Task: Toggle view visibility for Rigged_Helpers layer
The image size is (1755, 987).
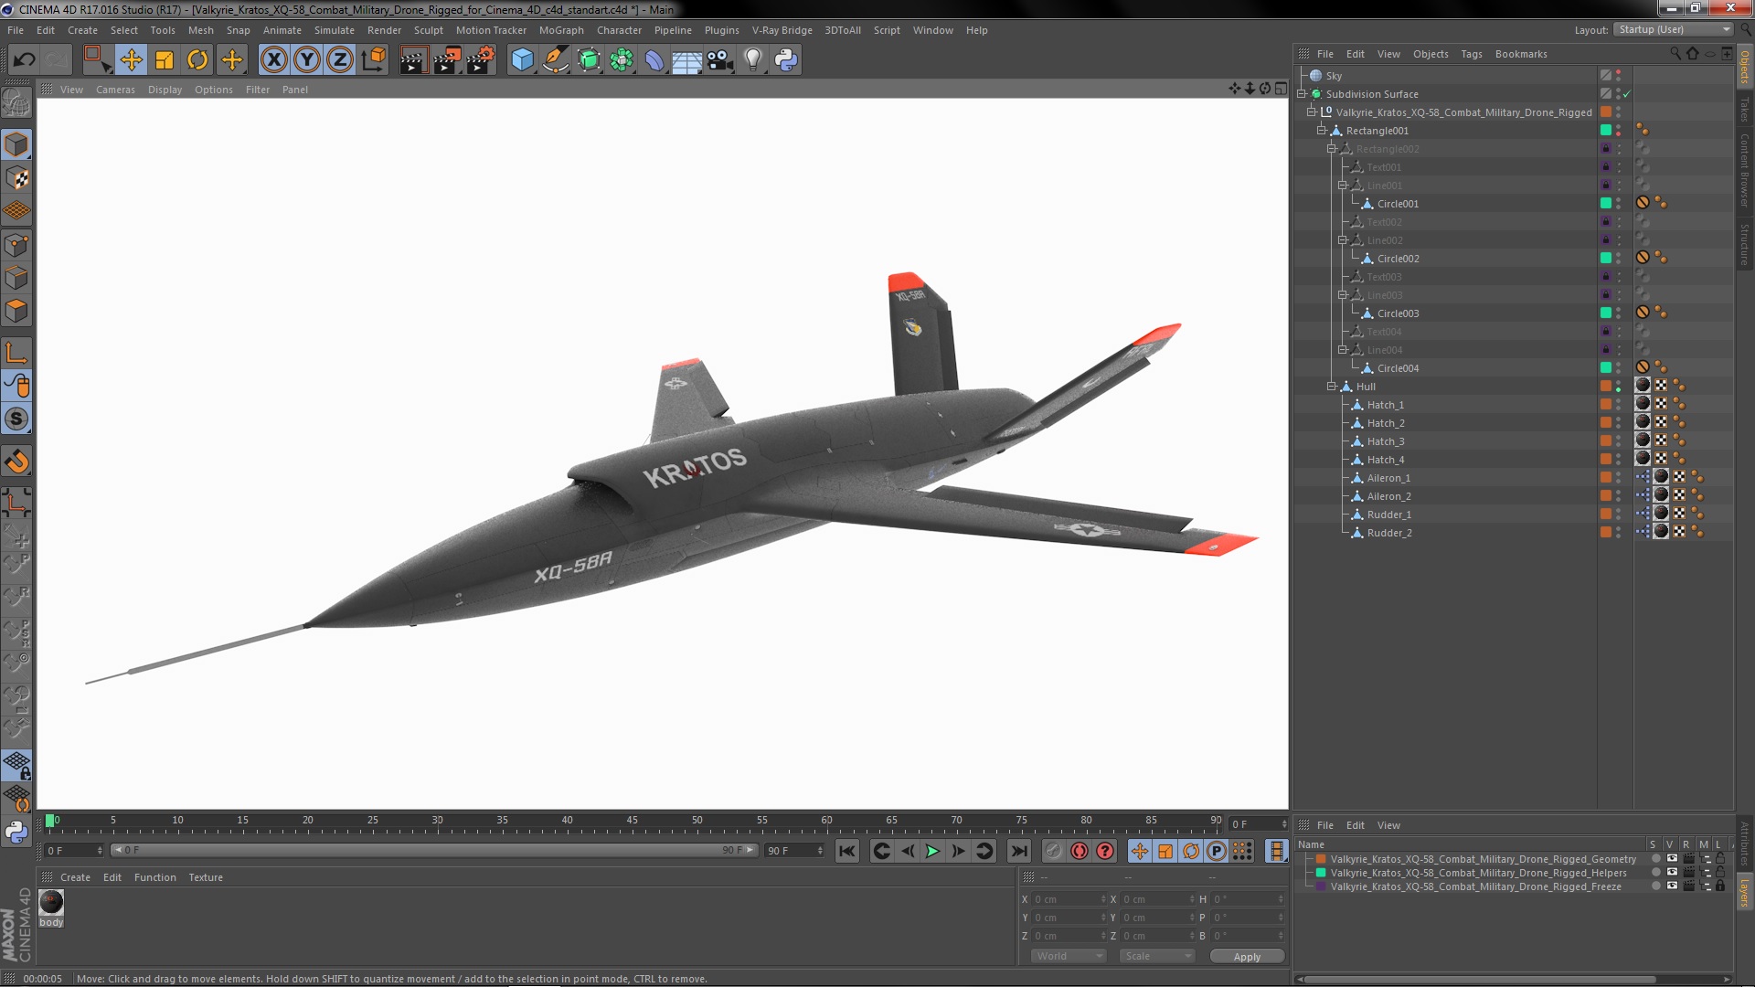Action: click(1672, 873)
